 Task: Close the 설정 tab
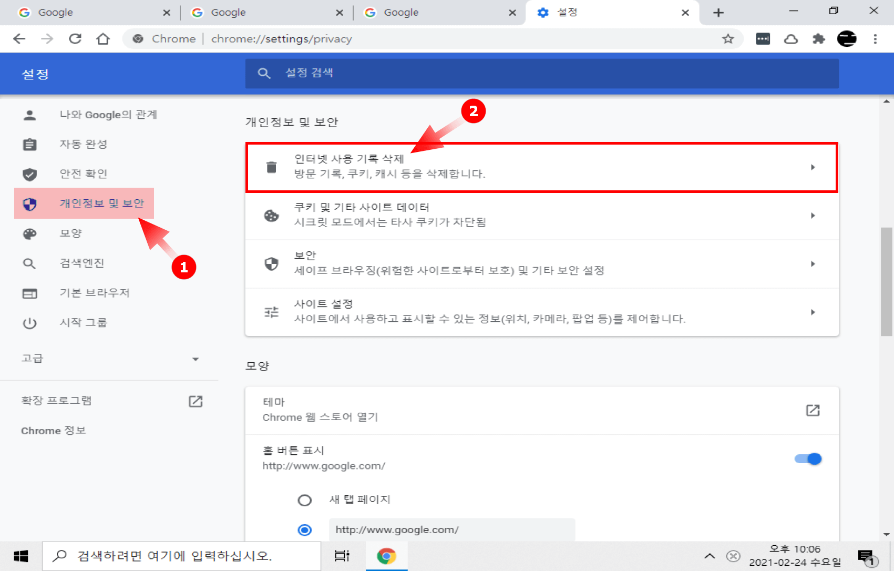(685, 13)
